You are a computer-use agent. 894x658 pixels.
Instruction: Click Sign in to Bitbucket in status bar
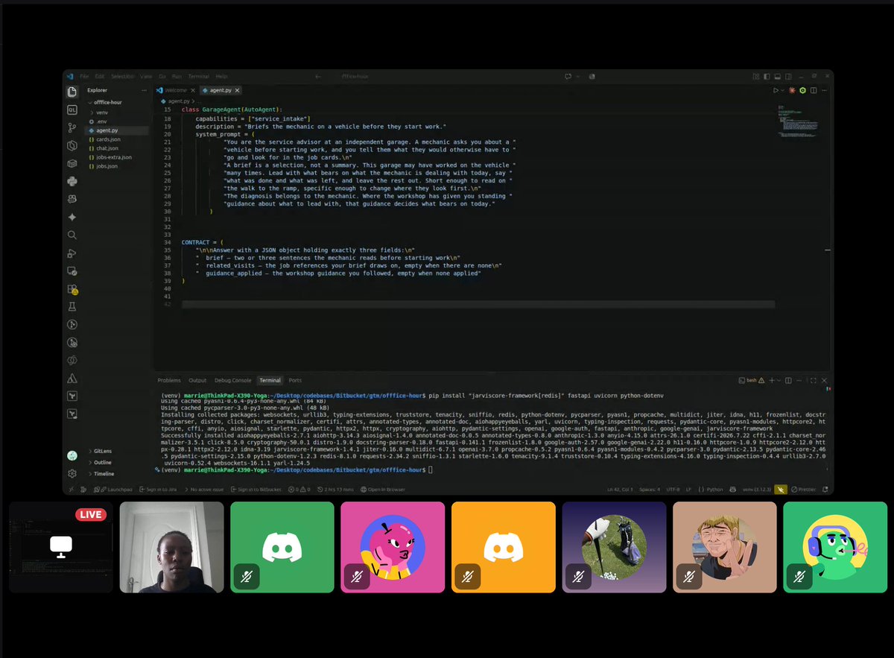point(258,490)
